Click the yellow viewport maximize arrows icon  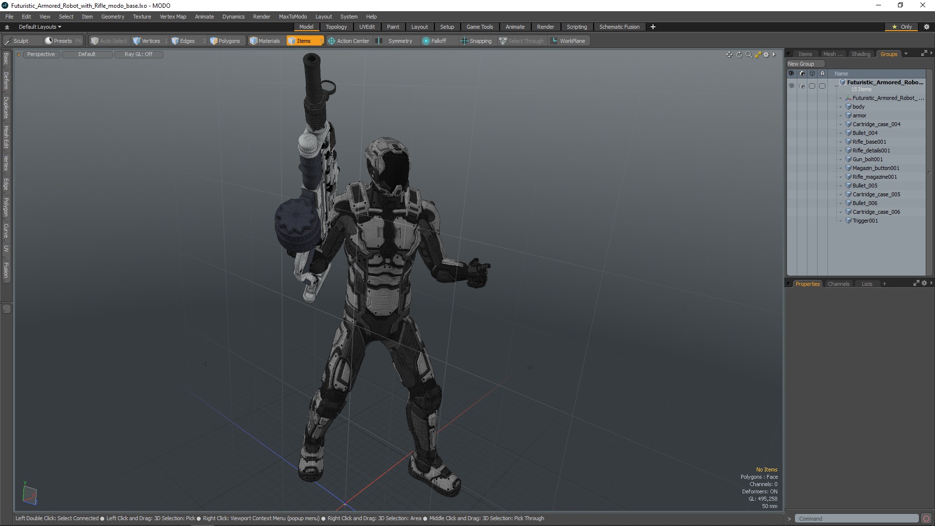click(x=758, y=55)
